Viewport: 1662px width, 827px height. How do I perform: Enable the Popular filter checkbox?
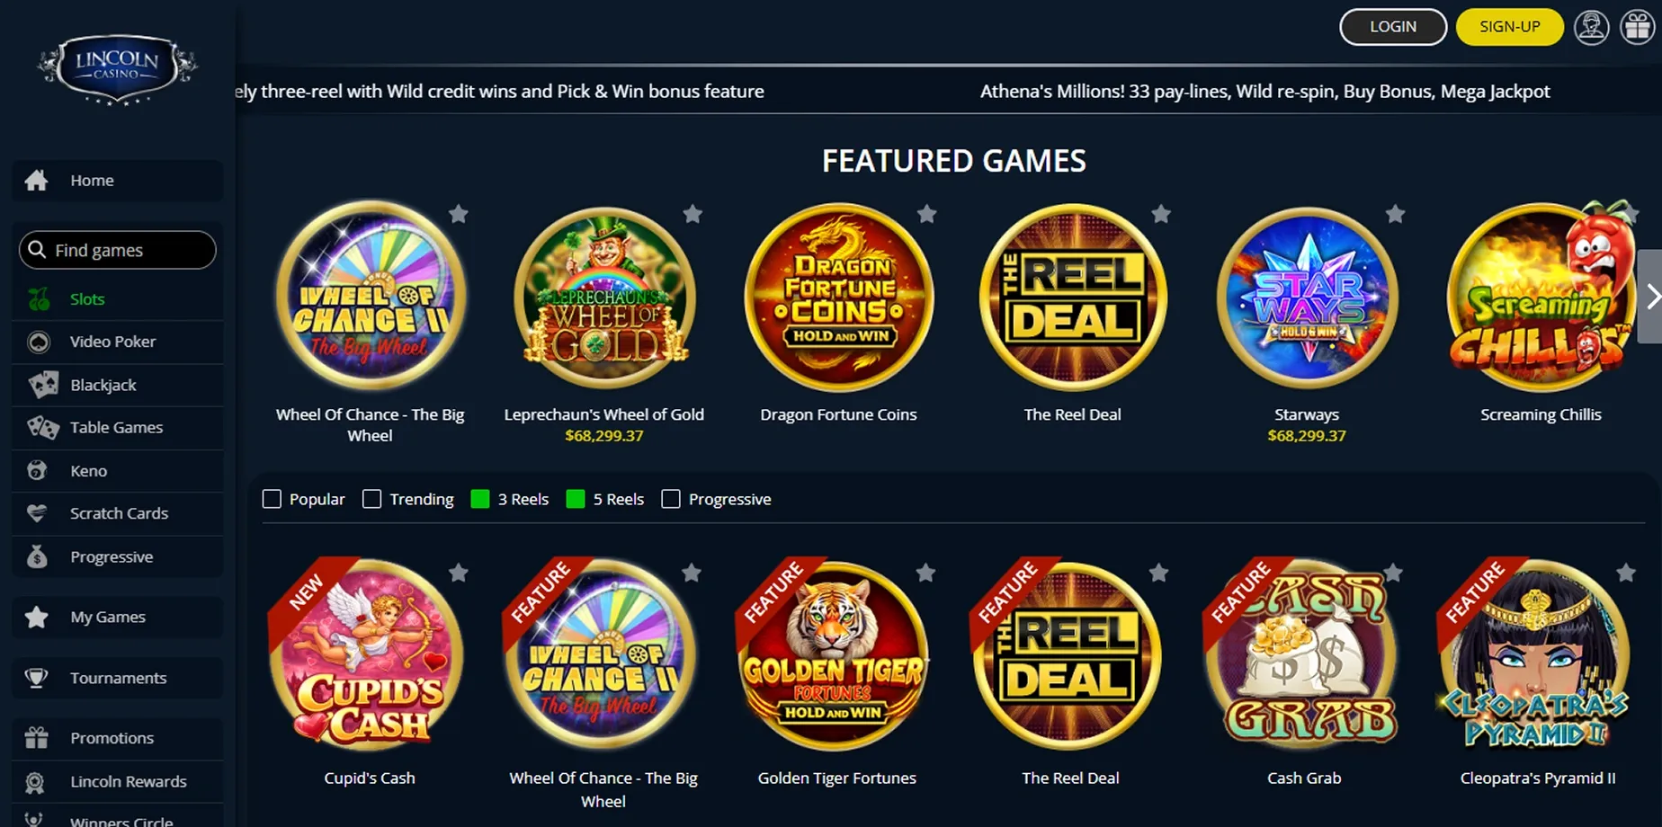pos(272,499)
